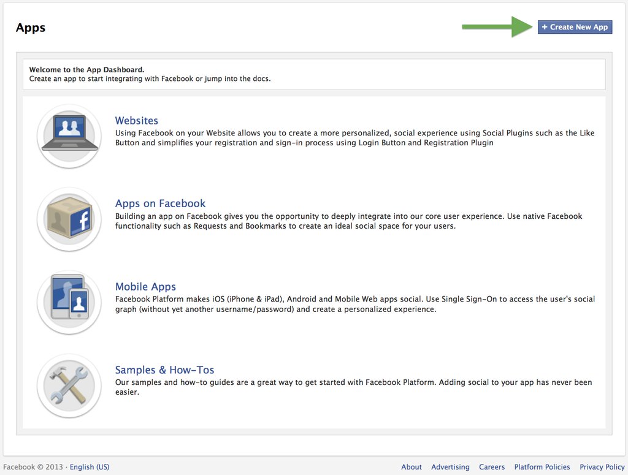Screen dimensions: 628x475
Task: Click the Apps page heading
Action: pos(31,28)
